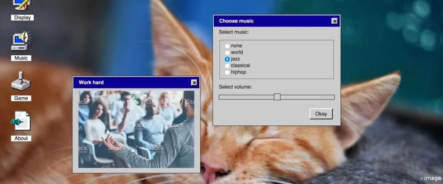Viewport: 443px width, 184px height.
Task: Click the "Choose music" window title bar
Action: 271,21
